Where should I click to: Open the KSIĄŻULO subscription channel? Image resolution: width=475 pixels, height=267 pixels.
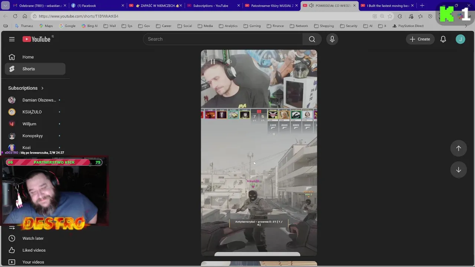coord(35,112)
